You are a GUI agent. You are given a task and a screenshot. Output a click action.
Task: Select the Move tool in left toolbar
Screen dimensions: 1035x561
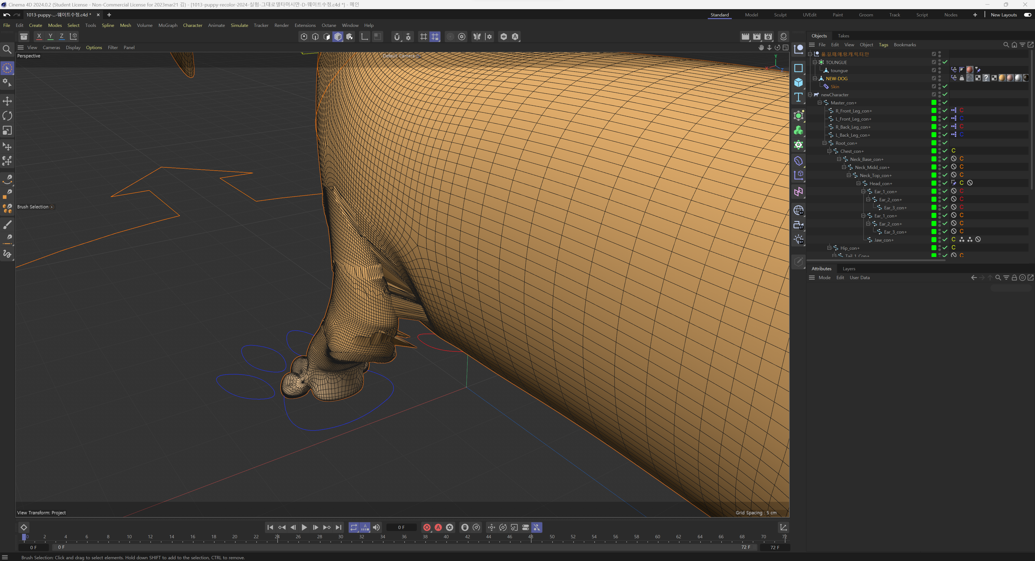coord(7,101)
